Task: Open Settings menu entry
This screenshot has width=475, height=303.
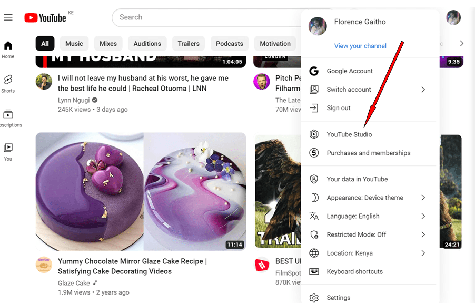Action: click(x=369, y=298)
